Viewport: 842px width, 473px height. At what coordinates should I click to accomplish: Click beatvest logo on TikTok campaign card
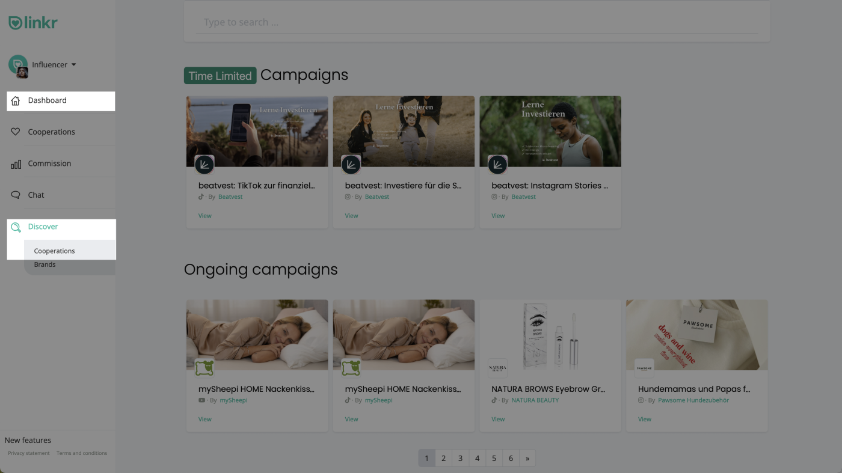204,165
